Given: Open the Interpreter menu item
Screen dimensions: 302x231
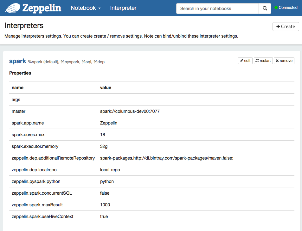Looking at the screenshot, I should pyautogui.click(x=123, y=8).
